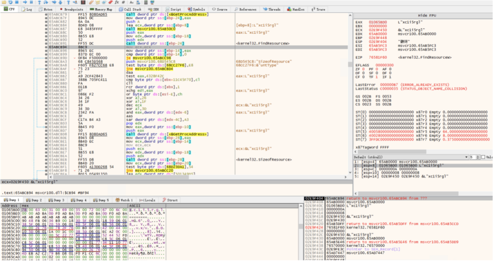Click the # comments toolbar icon
Screen dimensions: 493x261
click(x=123, y=2)
